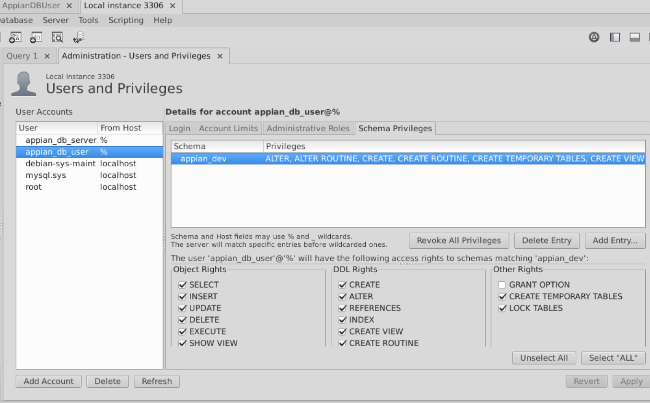Click the Delete Entry button
This screenshot has width=650, height=403.
click(546, 241)
